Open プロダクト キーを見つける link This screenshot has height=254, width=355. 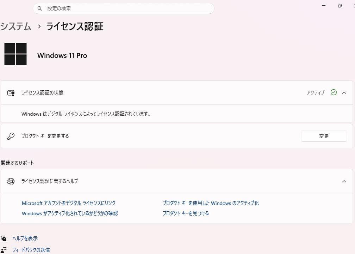pyautogui.click(x=186, y=213)
